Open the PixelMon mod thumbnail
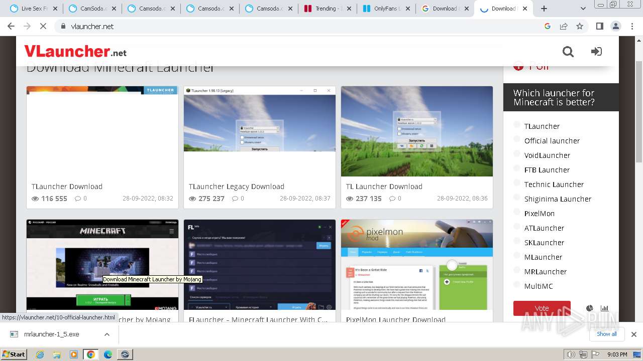643x361 pixels. [x=417, y=264]
